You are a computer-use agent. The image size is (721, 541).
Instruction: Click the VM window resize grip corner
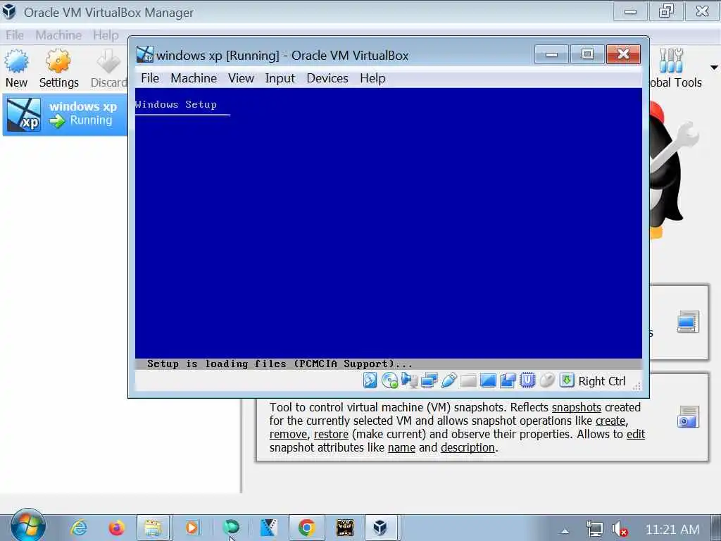coord(637,386)
